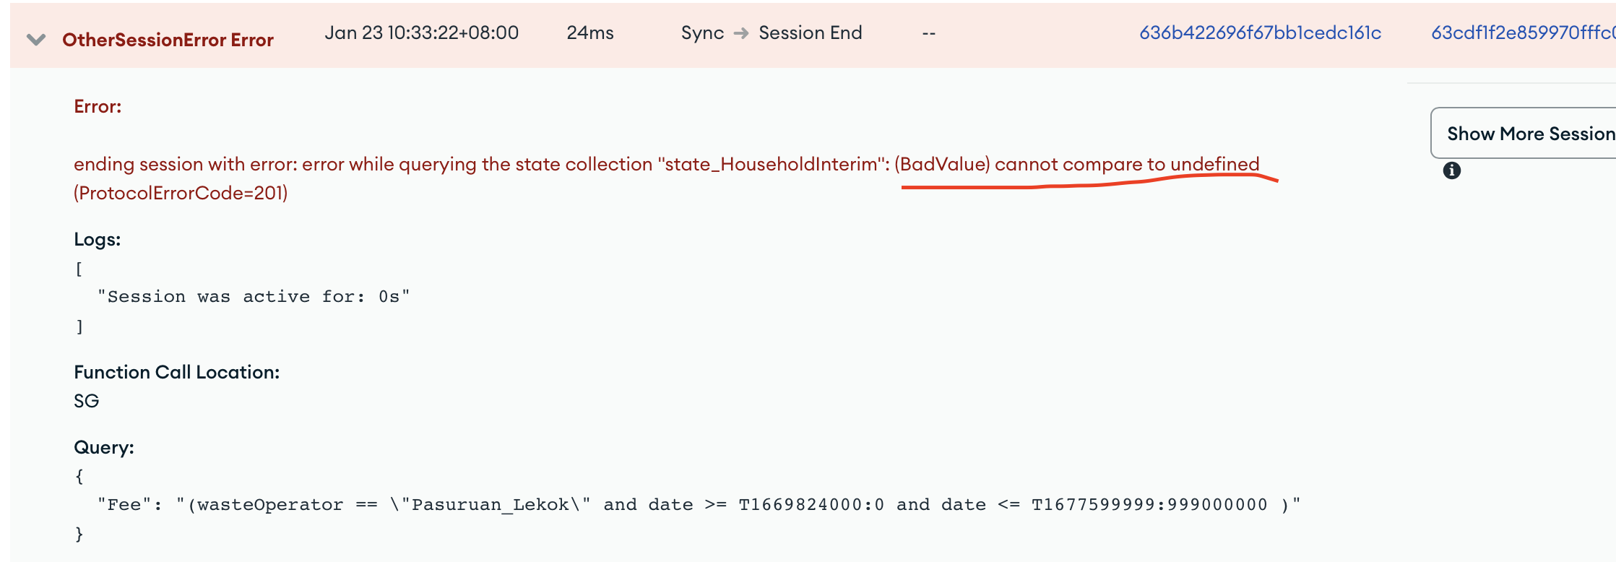Select the Fee wasteOperator query line
This screenshot has width=1616, height=562.
click(699, 505)
